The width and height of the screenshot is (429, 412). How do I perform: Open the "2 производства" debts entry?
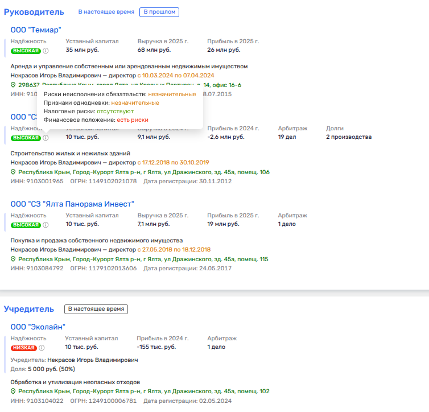[348, 137]
